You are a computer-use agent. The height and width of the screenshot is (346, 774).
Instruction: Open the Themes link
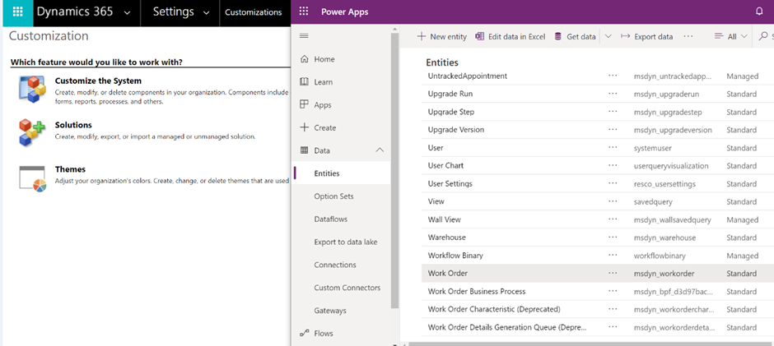pyautogui.click(x=70, y=169)
